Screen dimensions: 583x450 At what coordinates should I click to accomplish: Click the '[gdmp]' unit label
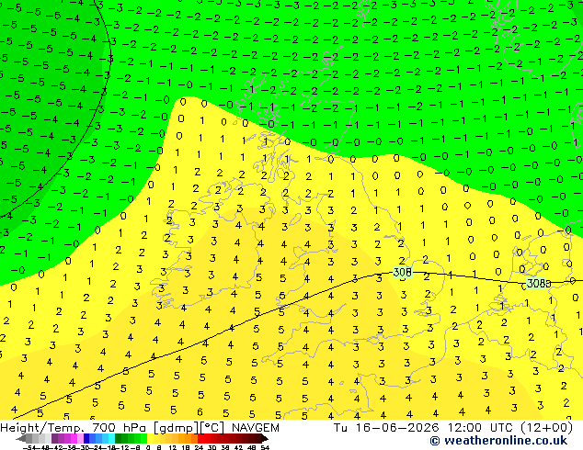coord(176,428)
